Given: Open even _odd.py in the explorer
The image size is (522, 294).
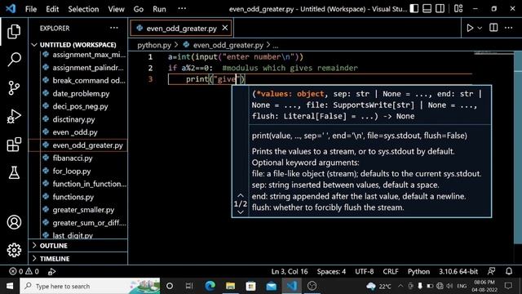Looking at the screenshot, I should tap(78, 132).
